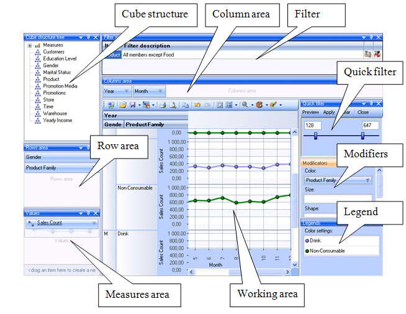Click the Size modifier field
This screenshot has width=406, height=314.
pos(338,199)
